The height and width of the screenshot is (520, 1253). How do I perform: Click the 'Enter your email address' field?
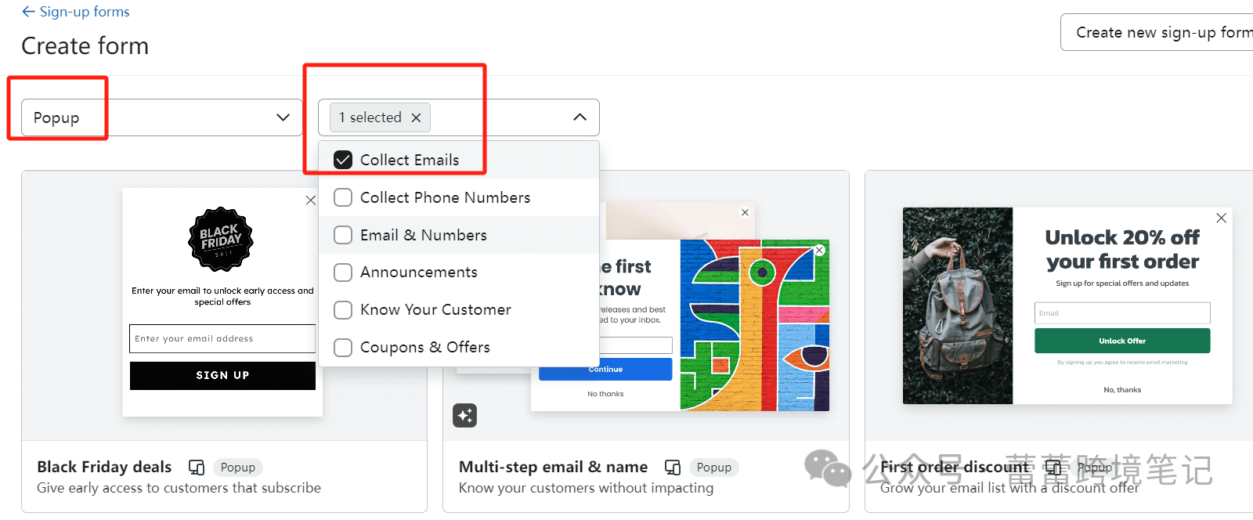point(222,338)
